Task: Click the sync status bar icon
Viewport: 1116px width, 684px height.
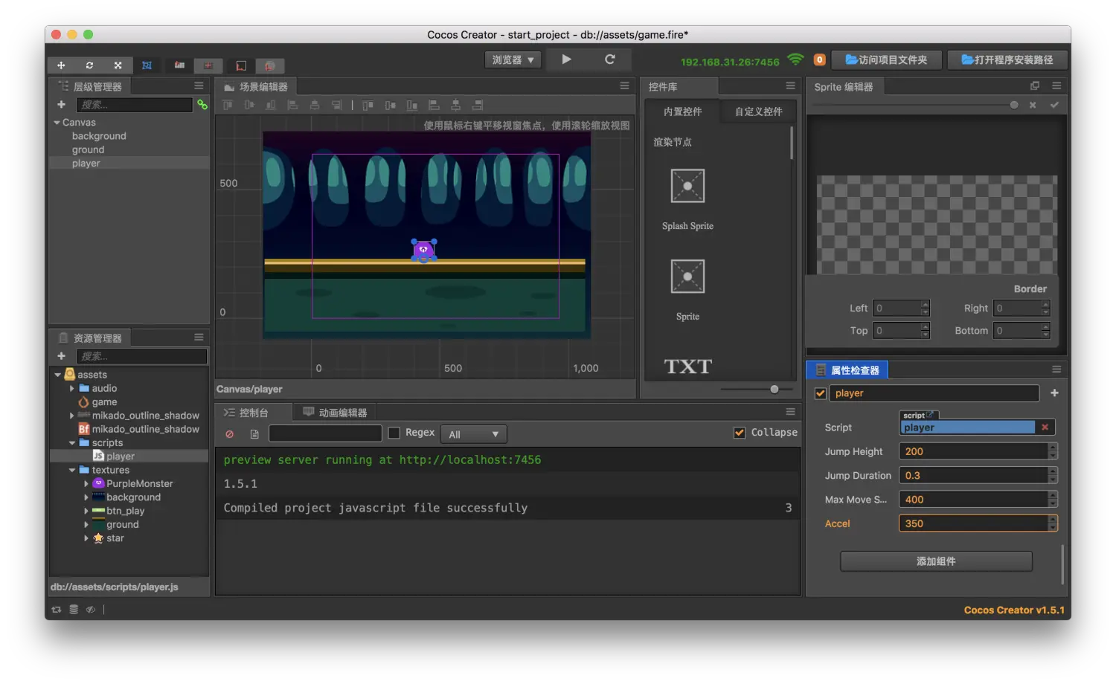Action: 56,610
